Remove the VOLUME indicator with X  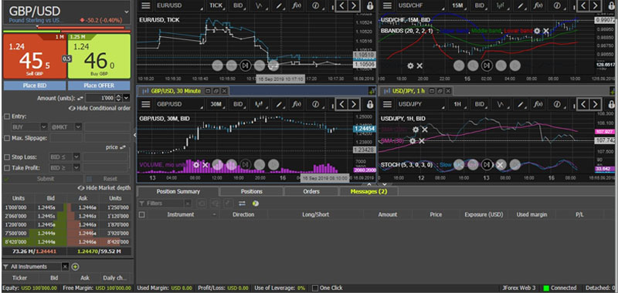pos(205,164)
